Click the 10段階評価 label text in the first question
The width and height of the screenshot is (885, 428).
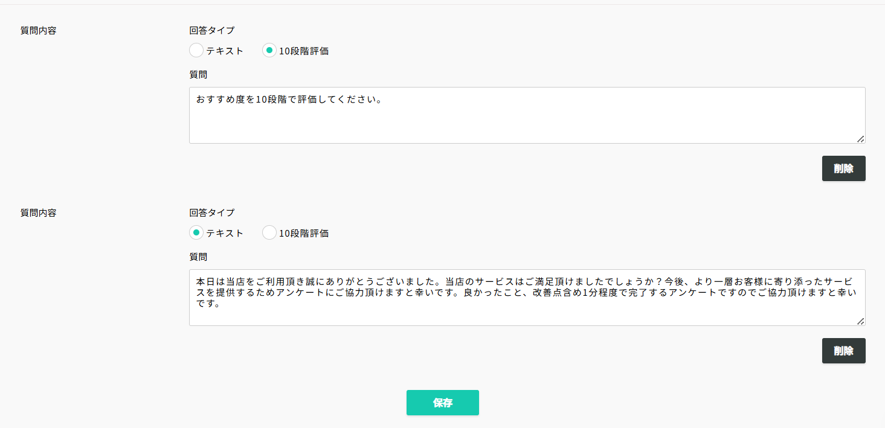click(x=303, y=51)
